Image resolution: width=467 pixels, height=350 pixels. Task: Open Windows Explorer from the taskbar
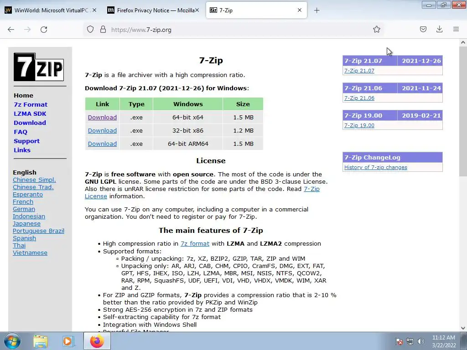pyautogui.click(x=41, y=341)
